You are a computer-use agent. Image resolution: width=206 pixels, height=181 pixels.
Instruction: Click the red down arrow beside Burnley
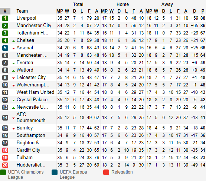click(x=13, y=129)
